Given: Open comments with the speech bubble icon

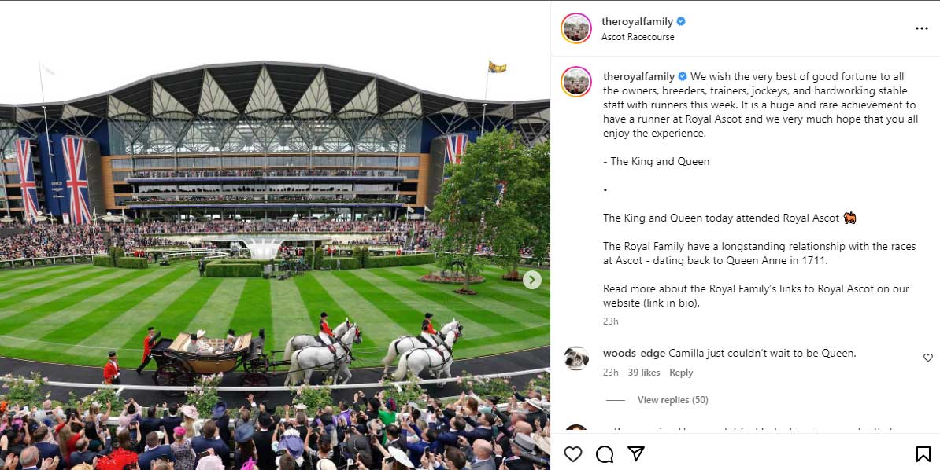Looking at the screenshot, I should pyautogui.click(x=605, y=454).
